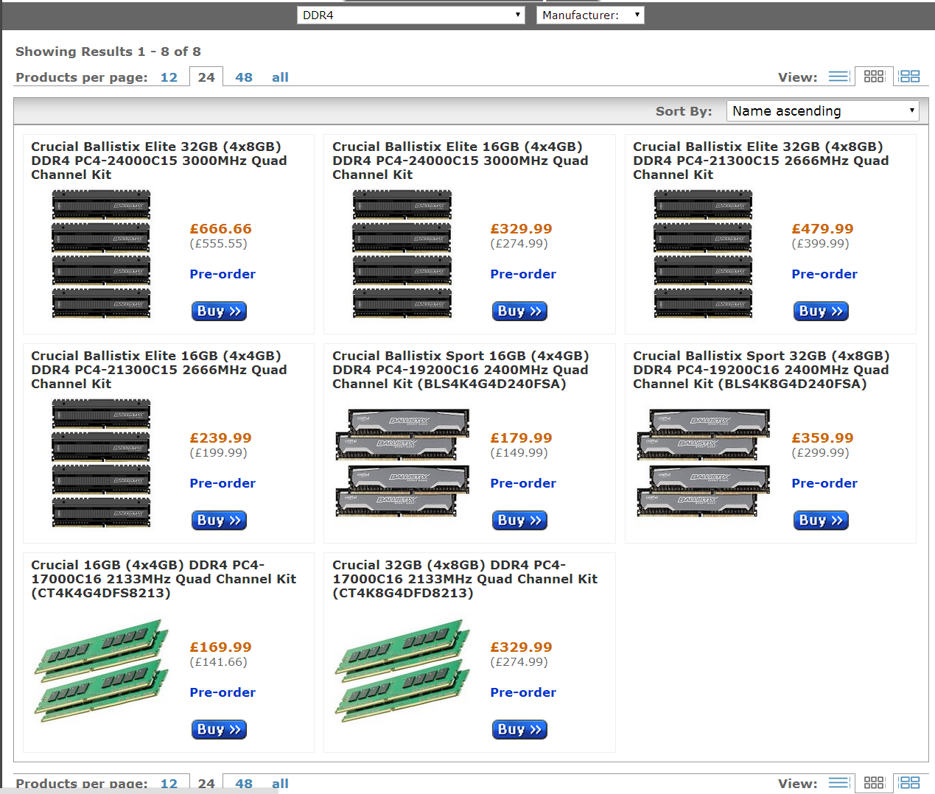This screenshot has height=794, width=935.
Task: Select bottom small grid view icon
Action: tap(874, 783)
